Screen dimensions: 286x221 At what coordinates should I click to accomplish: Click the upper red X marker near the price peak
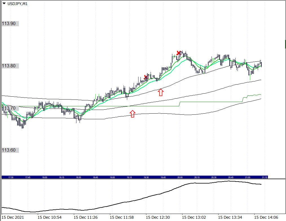[x=178, y=53]
